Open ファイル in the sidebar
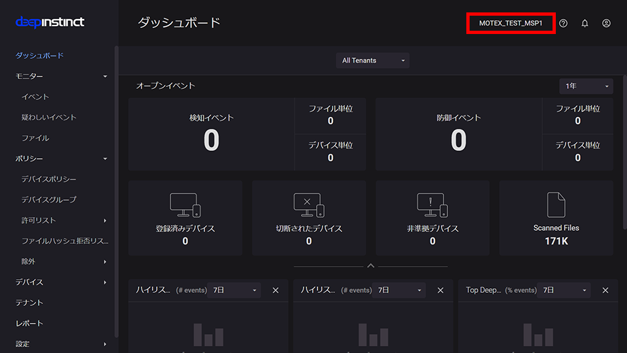 pos(35,138)
